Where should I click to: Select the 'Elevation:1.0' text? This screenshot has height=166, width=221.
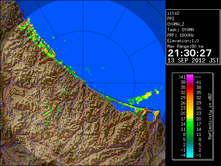[x=183, y=41]
